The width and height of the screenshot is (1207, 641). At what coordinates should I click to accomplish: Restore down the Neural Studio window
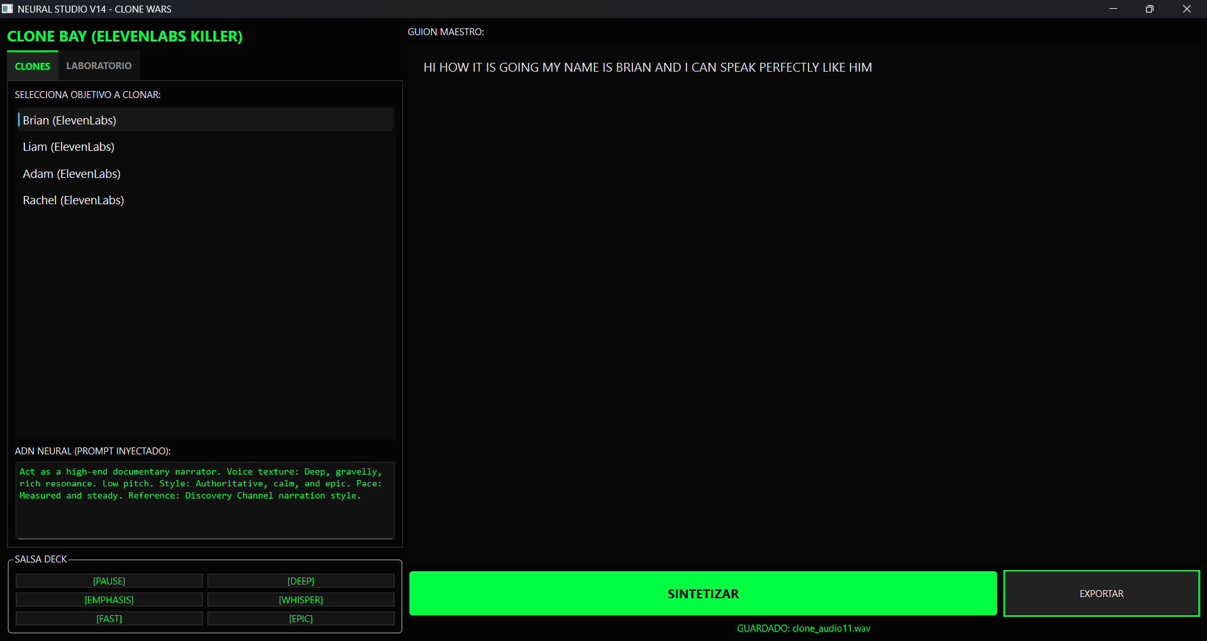point(1150,9)
